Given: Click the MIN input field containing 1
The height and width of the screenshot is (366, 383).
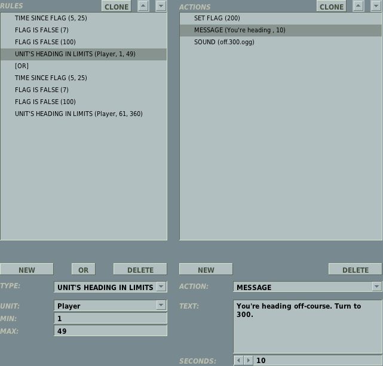Looking at the screenshot, I should click(111, 318).
